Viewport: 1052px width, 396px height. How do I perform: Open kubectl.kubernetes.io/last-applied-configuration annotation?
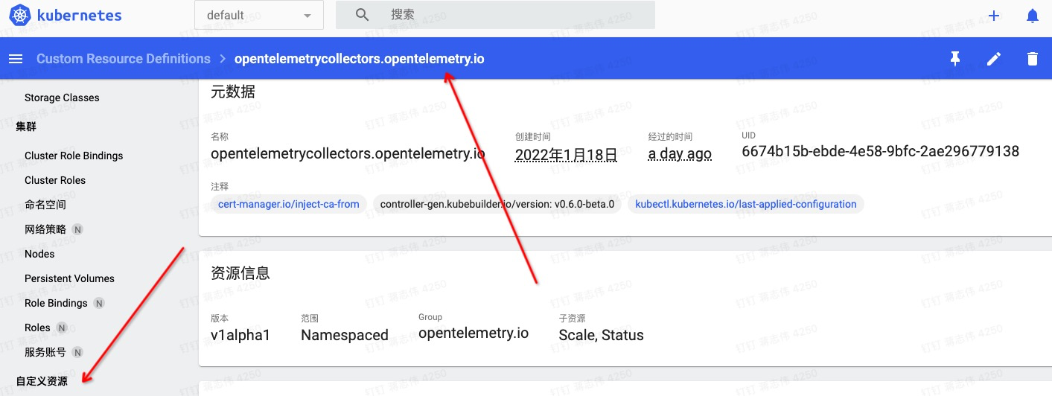(746, 204)
